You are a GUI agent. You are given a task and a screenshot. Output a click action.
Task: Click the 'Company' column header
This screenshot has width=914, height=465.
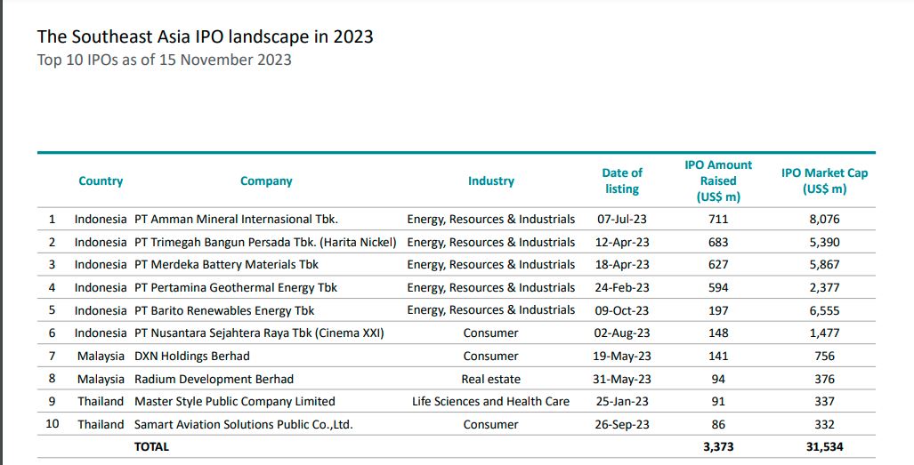tap(266, 180)
